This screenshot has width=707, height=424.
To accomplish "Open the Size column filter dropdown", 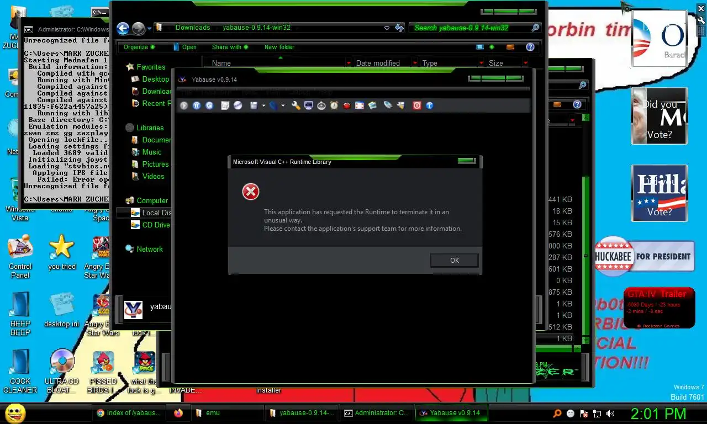I will pos(525,63).
